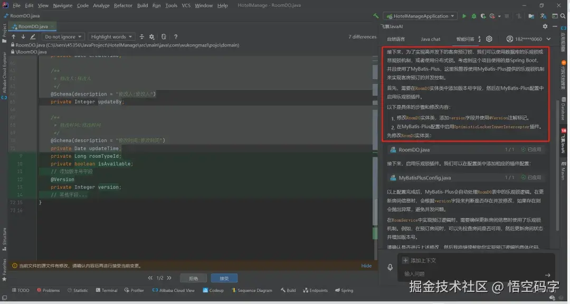Screen dimensions: 570x304
Task: Switch to the Java chat tab
Action: [431, 39]
